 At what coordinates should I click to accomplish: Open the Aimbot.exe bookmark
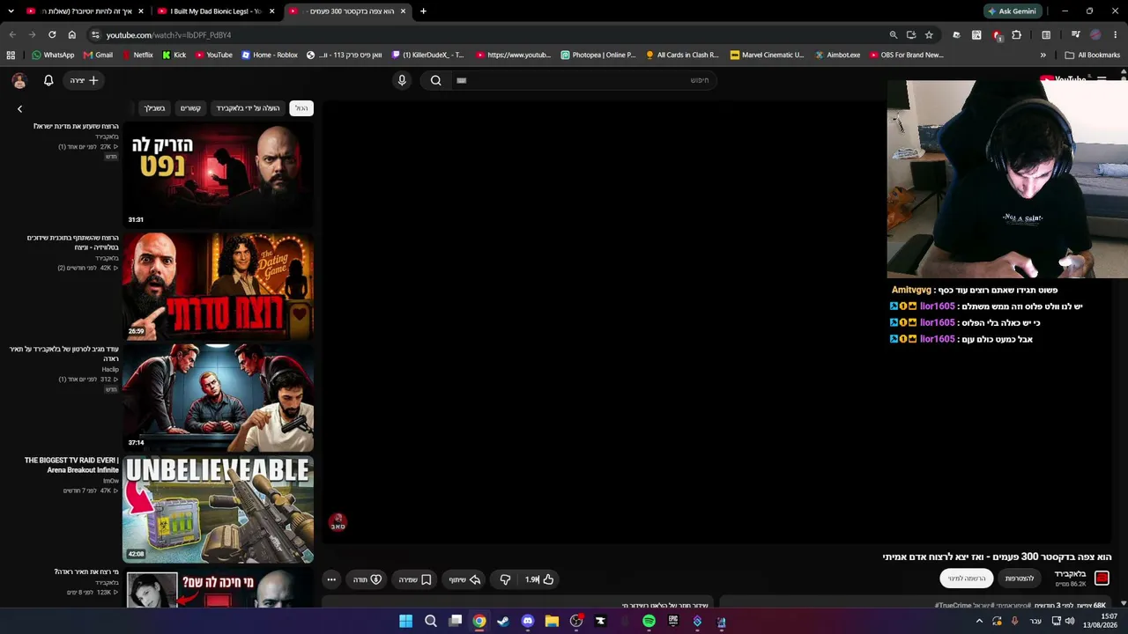[837, 55]
